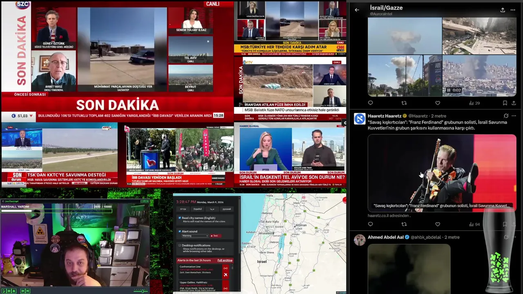Image resolution: width=523 pixels, height=294 pixels.
Task: Open the collapsed building rubble thumbnail
Action: coord(479,36)
